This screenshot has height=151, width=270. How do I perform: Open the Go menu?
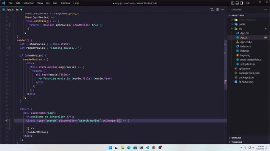48,3
